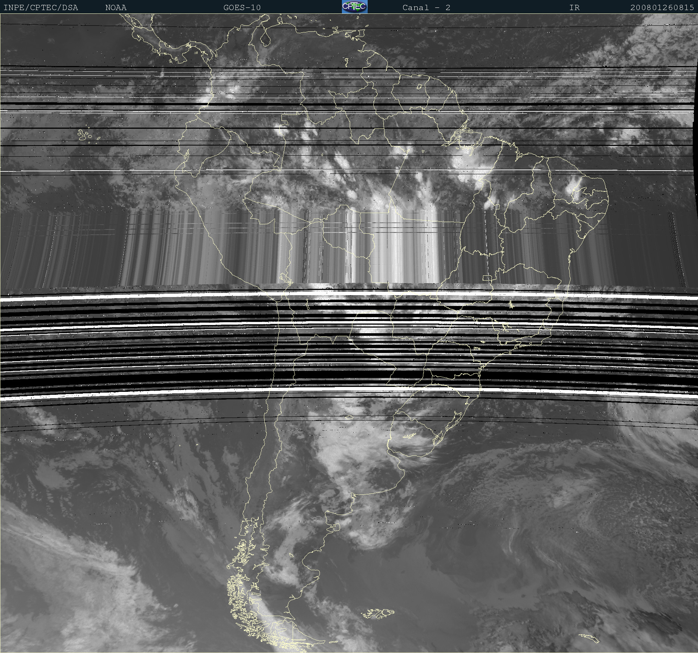
Task: Select the NOAA label in the header
Action: pyautogui.click(x=116, y=7)
